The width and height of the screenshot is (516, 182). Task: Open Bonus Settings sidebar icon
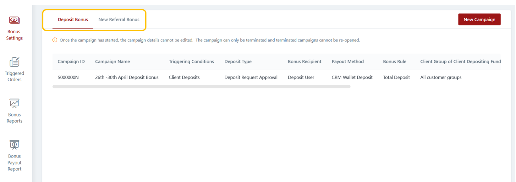pyautogui.click(x=14, y=20)
